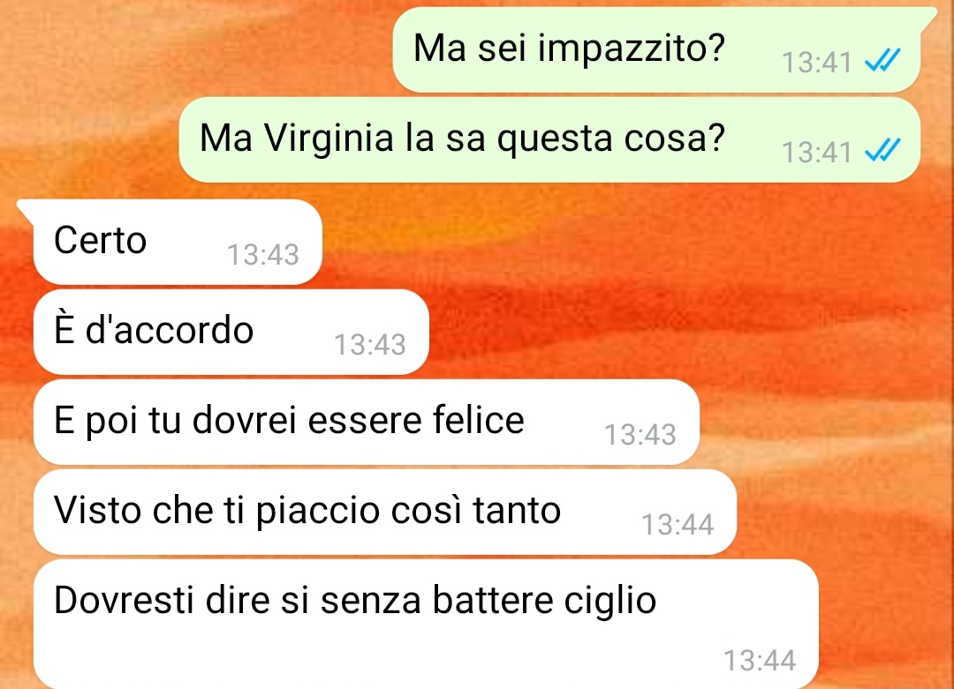Select the "Ma sei impazzito?" message bubble

click(x=656, y=49)
